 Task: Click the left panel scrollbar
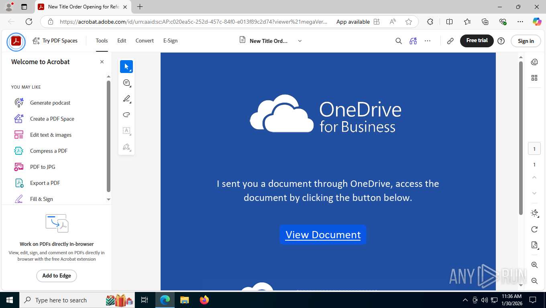108,136
